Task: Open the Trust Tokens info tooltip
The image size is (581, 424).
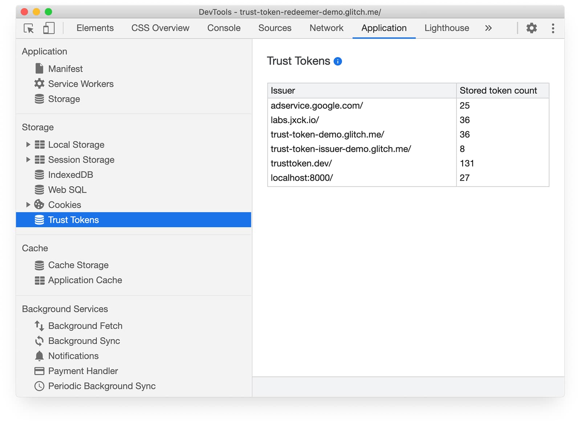Action: (337, 61)
